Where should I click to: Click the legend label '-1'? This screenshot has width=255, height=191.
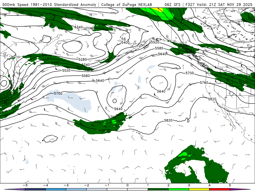(107, 185)
